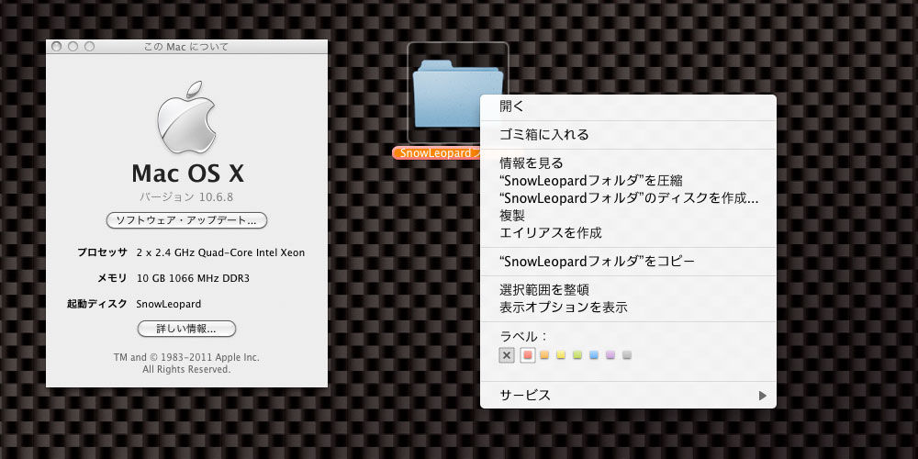Viewport: 918px width, 459px height.
Task: Click the Mac OS X heading text
Action: 187,174
